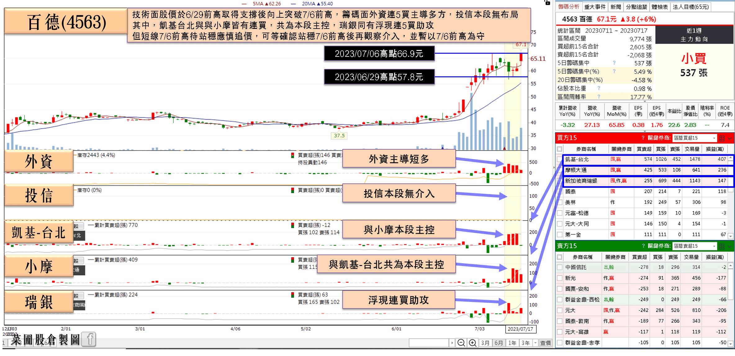This screenshot has height=356, width=735.
Task: Set chart range to 6月
Action: pos(499,343)
